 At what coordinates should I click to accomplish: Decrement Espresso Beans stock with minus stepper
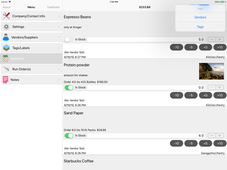[x=212, y=39]
